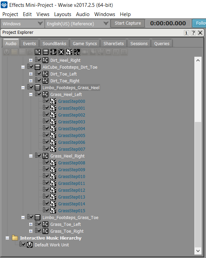Image resolution: width=206 pixels, height=258 pixels.
Task: Collapse the AkCube_Footsteps_Dirt_Toe node
Action: click(23, 67)
